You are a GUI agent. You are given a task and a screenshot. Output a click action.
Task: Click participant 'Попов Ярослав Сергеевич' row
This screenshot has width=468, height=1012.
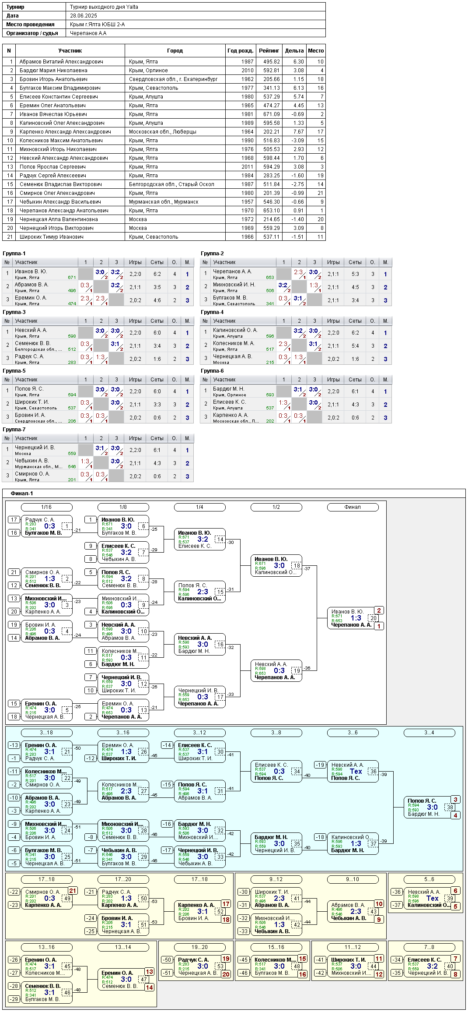[164, 167]
